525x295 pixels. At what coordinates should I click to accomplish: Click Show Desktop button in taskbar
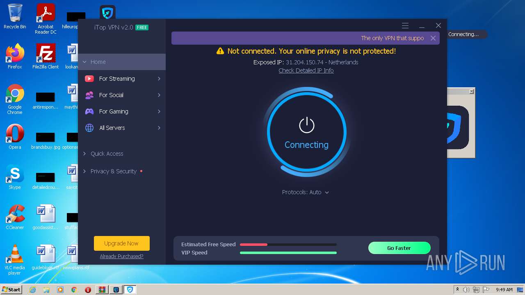click(x=520, y=290)
